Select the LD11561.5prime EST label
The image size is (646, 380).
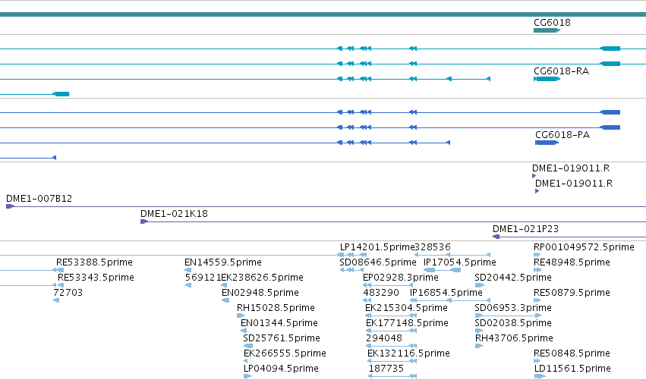pos(572,369)
